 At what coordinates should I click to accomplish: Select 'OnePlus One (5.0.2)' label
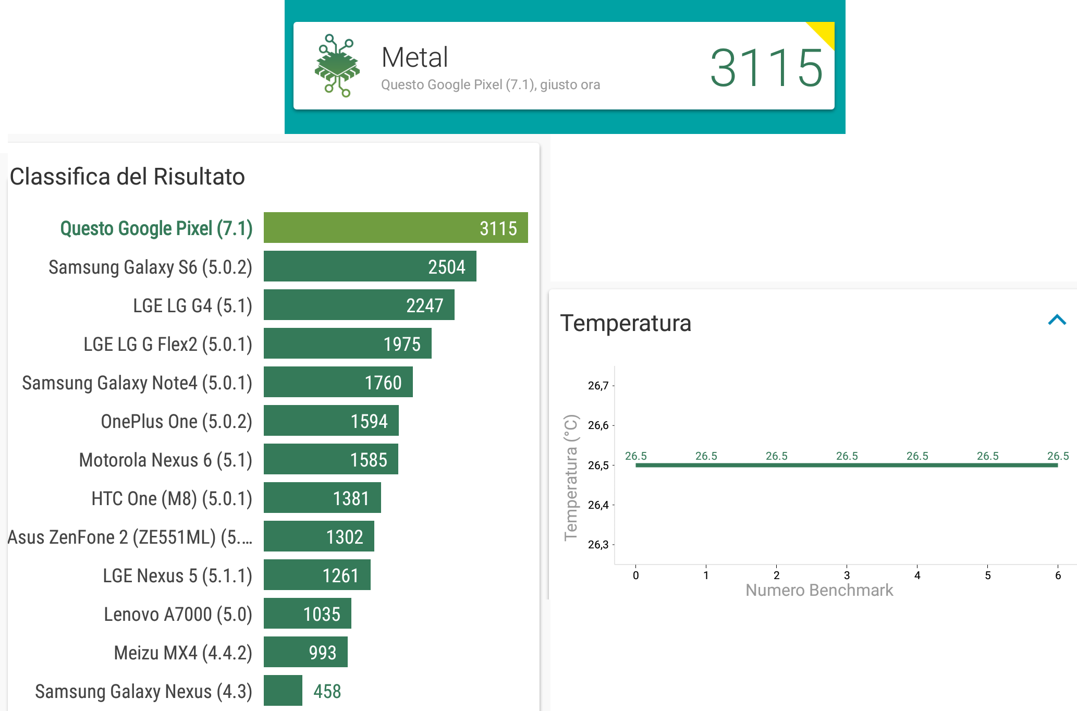point(176,421)
